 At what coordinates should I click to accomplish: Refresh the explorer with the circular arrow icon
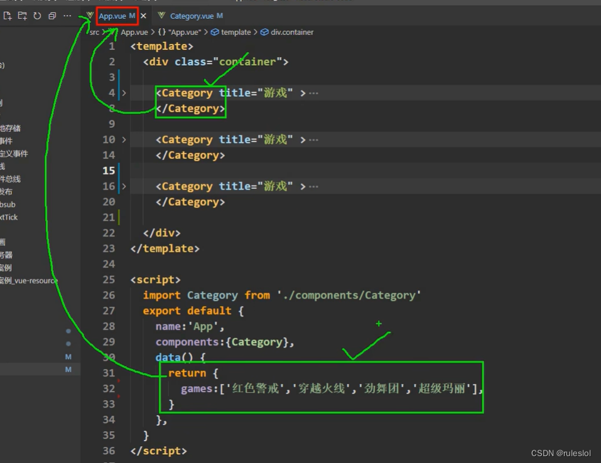click(37, 16)
